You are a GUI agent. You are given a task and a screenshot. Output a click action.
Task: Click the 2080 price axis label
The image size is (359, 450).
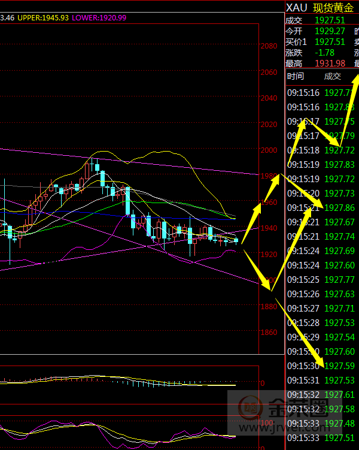(x=269, y=46)
